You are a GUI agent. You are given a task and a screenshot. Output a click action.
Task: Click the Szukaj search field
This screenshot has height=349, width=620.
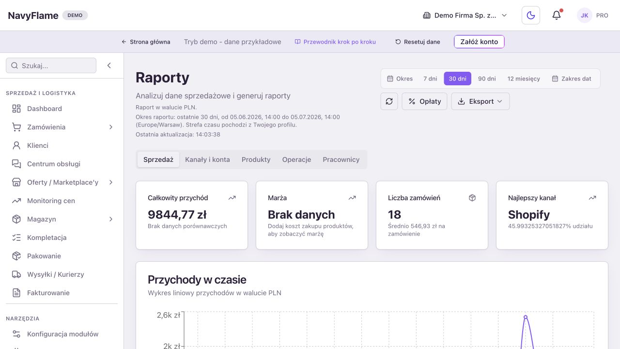coord(51,65)
